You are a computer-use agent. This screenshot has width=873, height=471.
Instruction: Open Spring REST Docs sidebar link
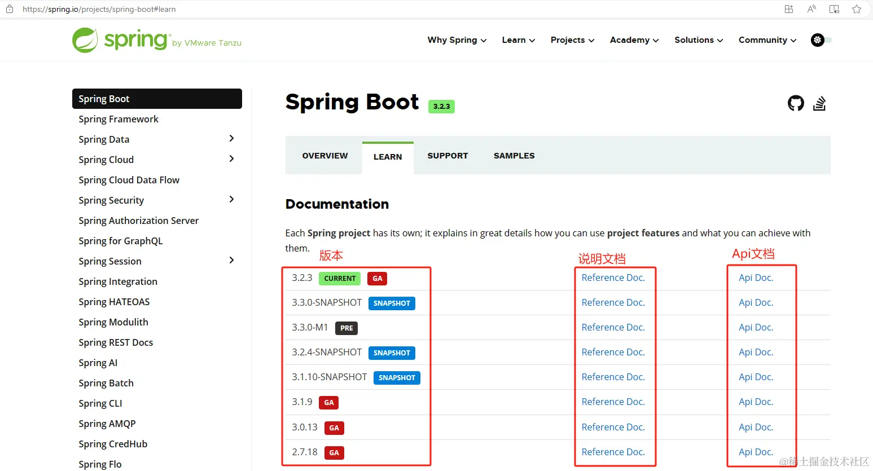pyautogui.click(x=116, y=342)
